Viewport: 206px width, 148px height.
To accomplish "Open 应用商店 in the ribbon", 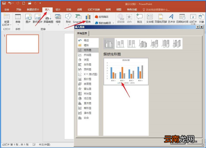I will (102, 17).
